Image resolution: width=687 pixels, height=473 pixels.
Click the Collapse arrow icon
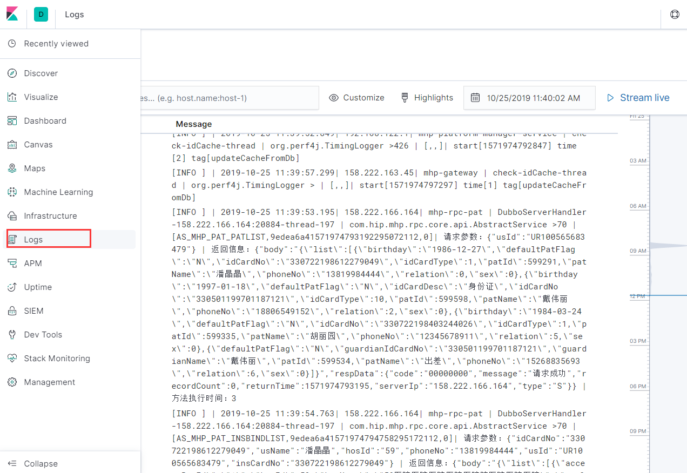point(12,464)
